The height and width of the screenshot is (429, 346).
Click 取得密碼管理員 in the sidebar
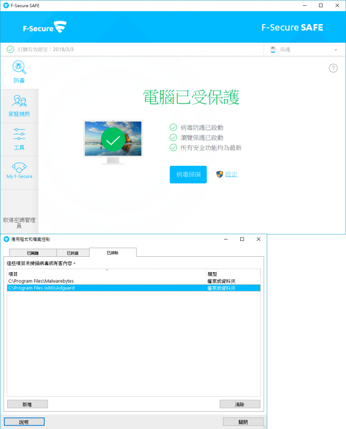[x=19, y=223]
